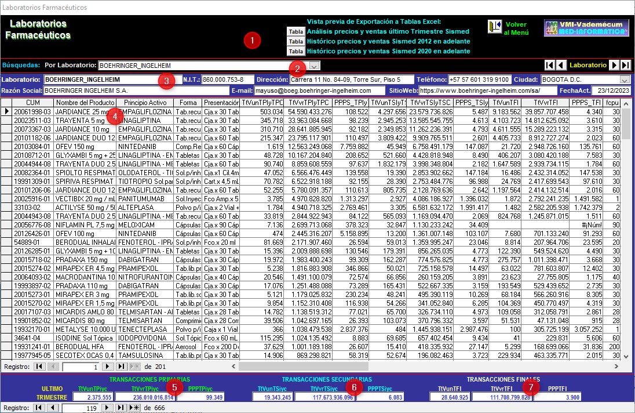Select product cell MICARDIS 80 mg

tap(85, 321)
